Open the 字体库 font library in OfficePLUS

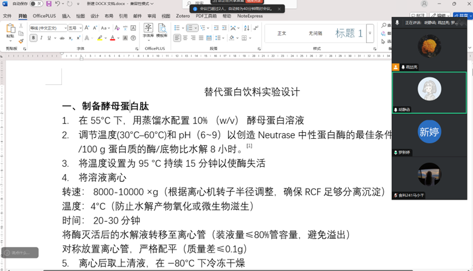148,31
